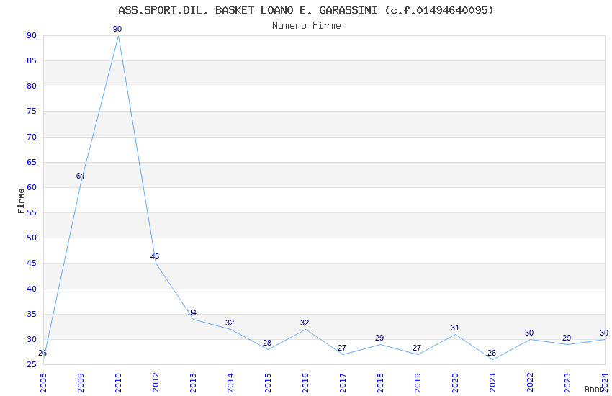Click the data label 26 above 2021

click(492, 353)
